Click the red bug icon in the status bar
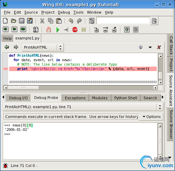 coord(5,166)
